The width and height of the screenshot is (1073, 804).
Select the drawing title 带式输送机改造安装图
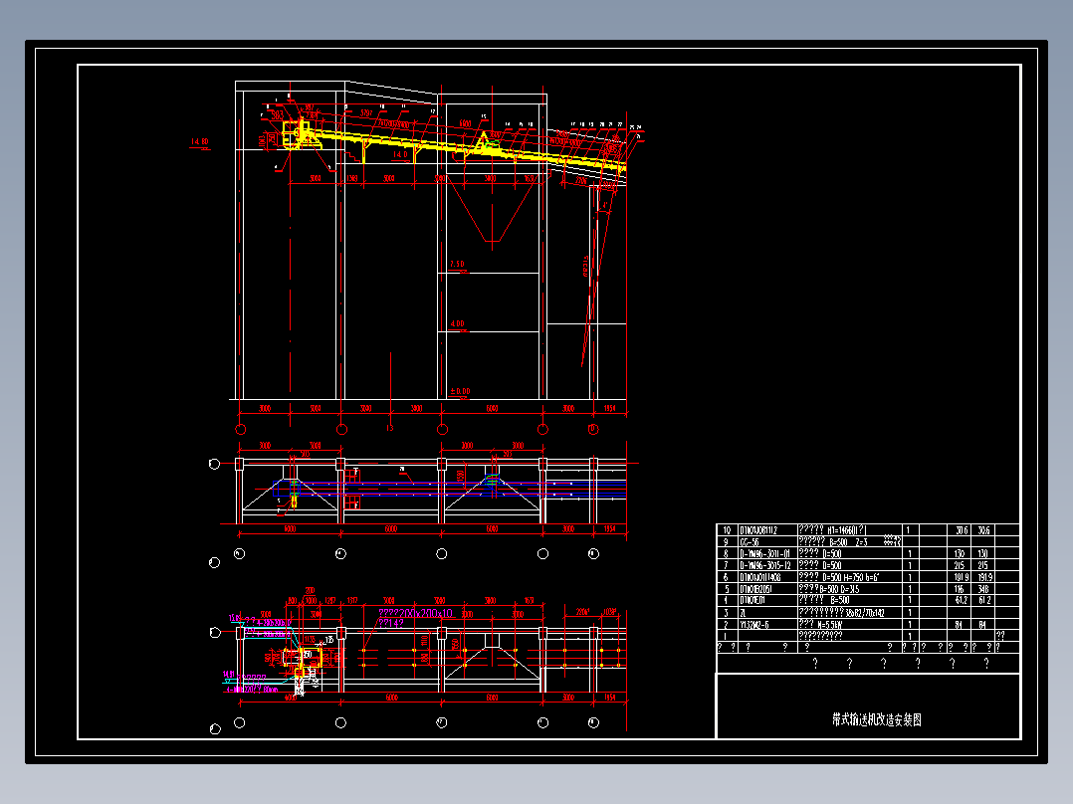tap(877, 719)
